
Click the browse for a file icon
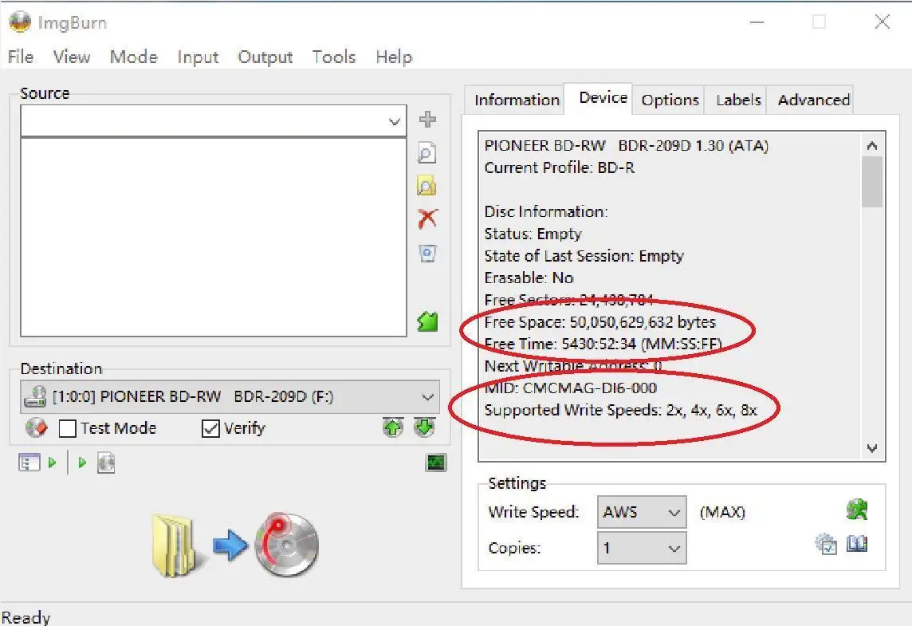pyautogui.click(x=427, y=154)
